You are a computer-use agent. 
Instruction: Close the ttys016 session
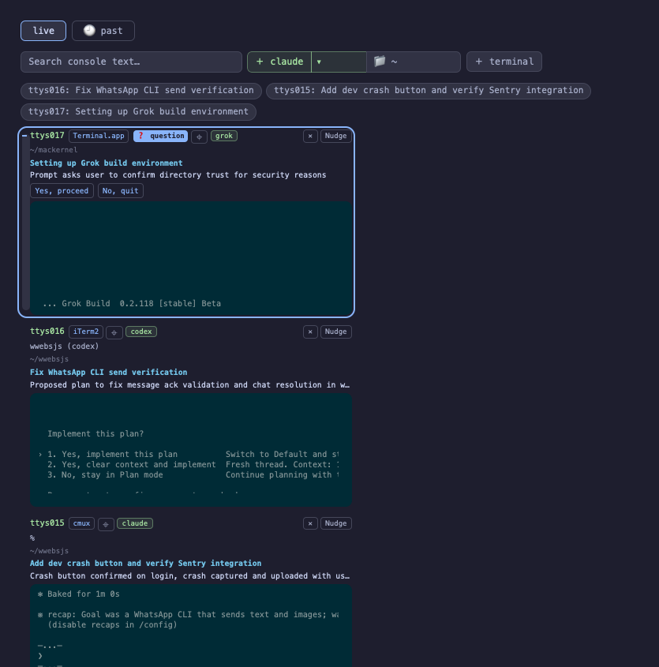tap(310, 332)
